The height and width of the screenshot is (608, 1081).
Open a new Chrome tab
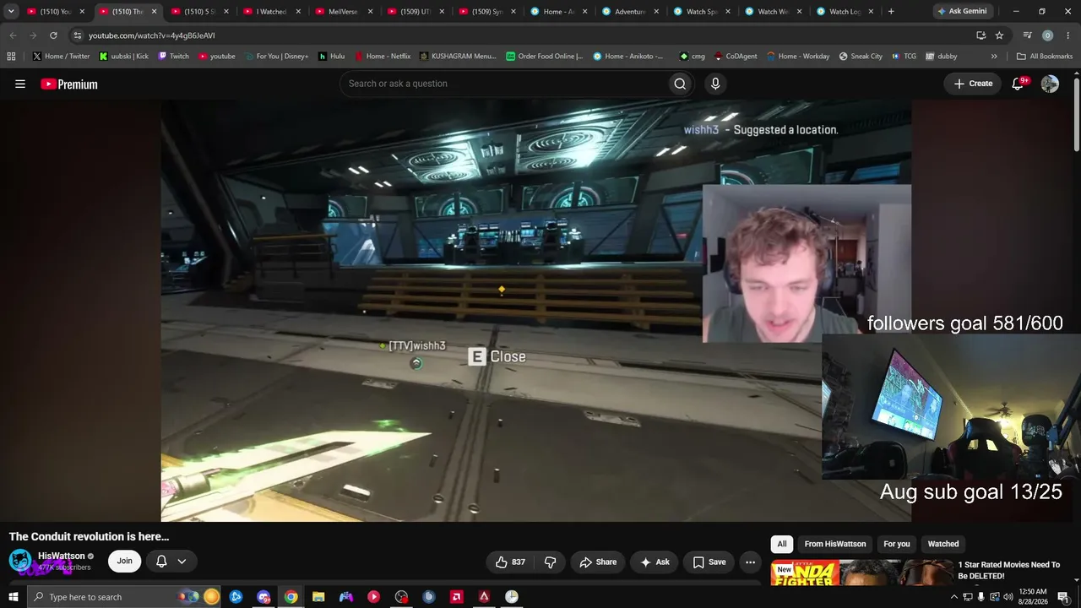coord(891,12)
